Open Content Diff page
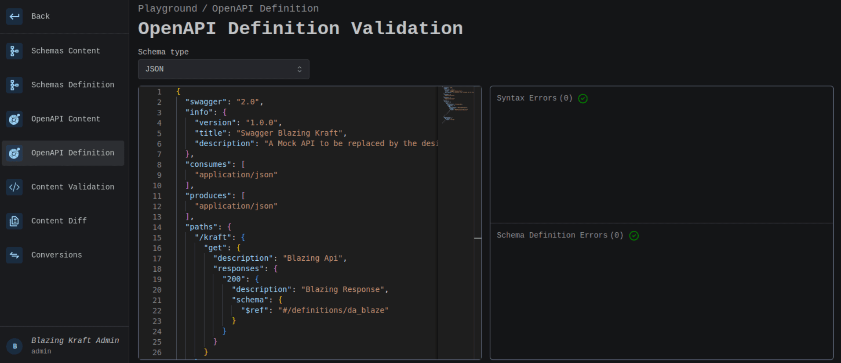The height and width of the screenshot is (363, 841). (63, 221)
